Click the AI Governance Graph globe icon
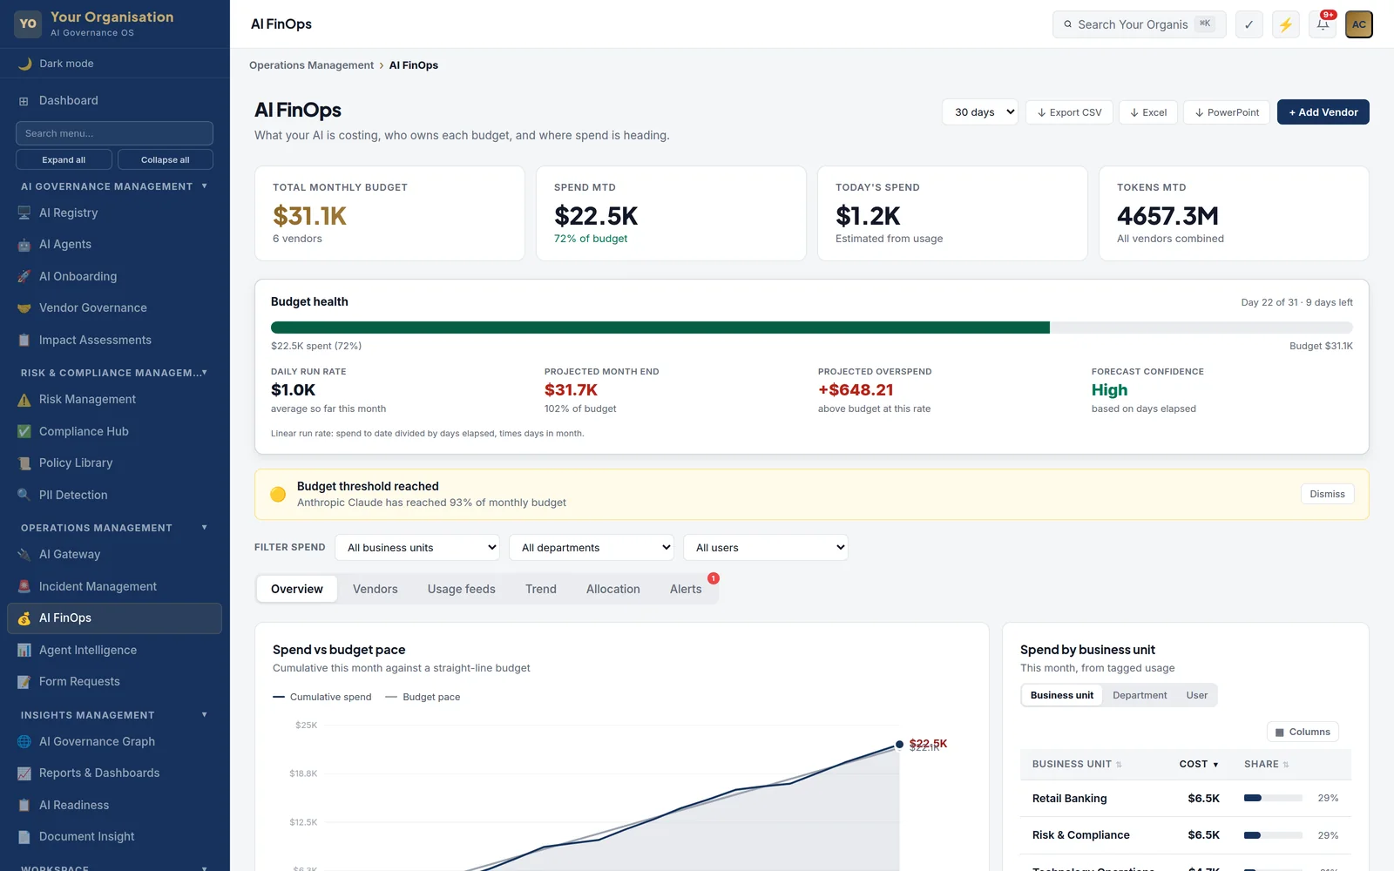This screenshot has width=1394, height=871. [x=24, y=742]
